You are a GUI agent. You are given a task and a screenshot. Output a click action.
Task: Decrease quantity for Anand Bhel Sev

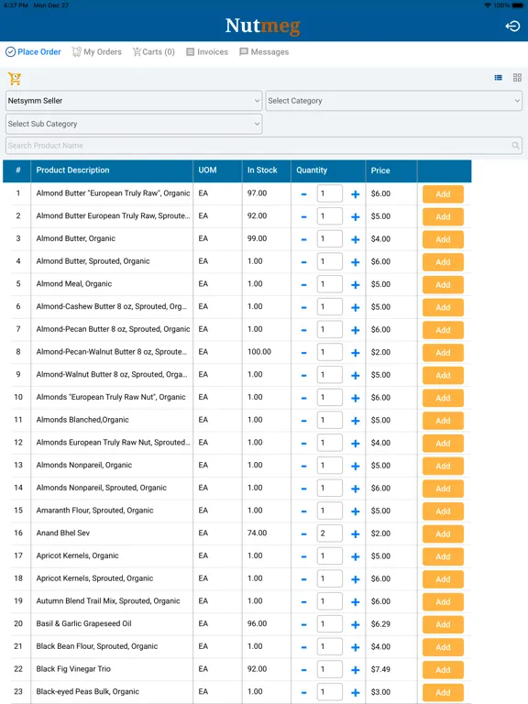[304, 534]
